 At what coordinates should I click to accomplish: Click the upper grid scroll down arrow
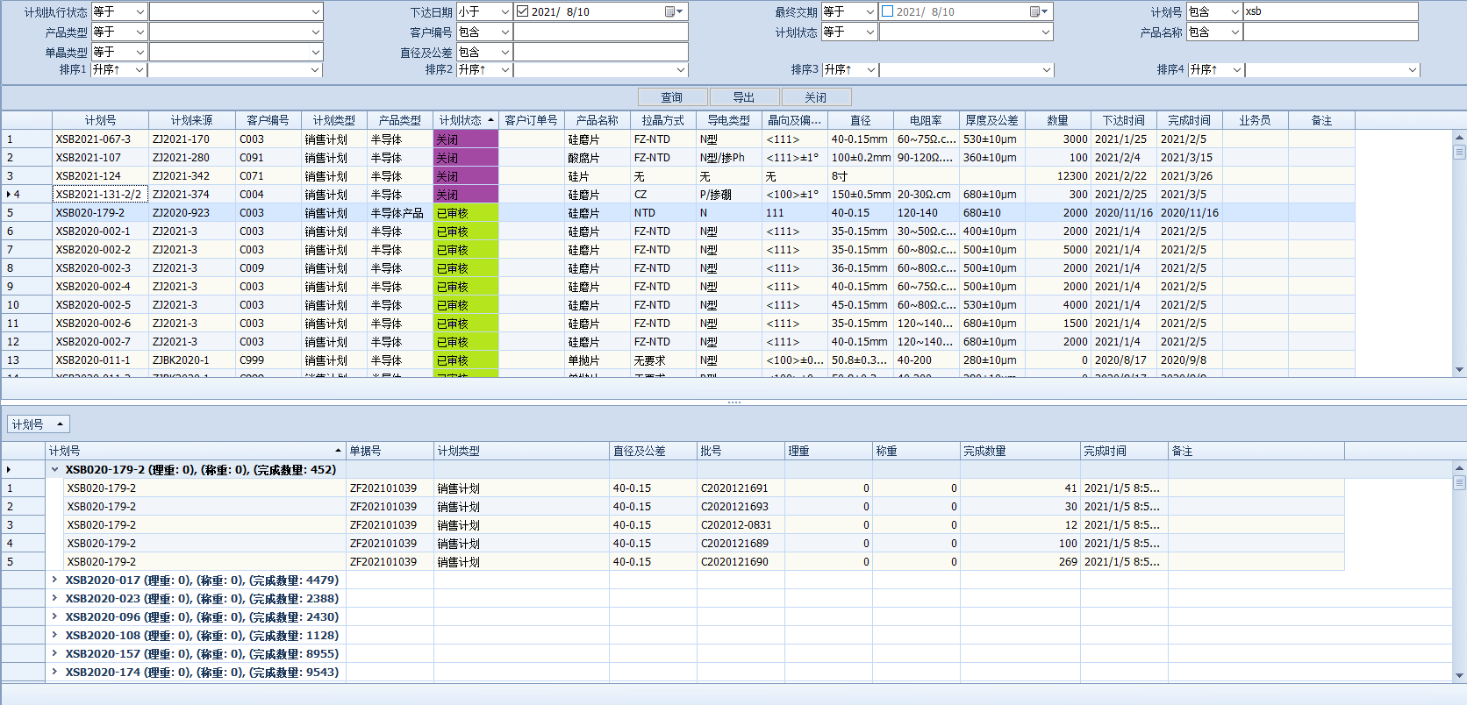pos(1459,370)
